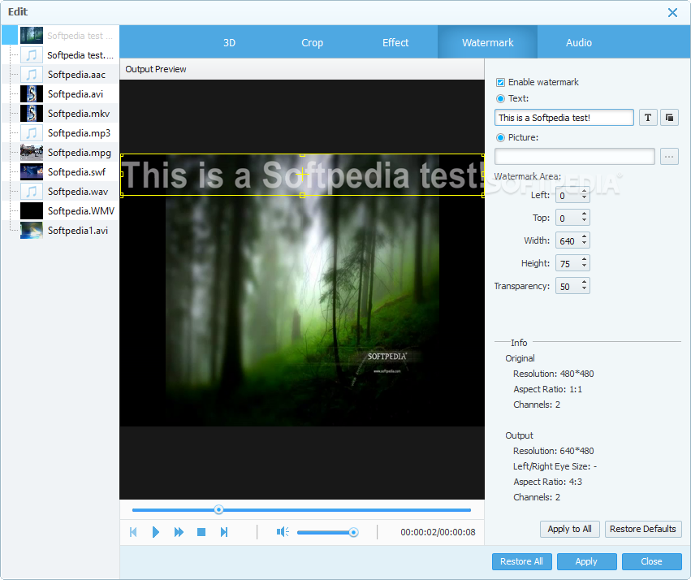This screenshot has width=691, height=580.
Task: Close the Edit window
Action: 672,12
